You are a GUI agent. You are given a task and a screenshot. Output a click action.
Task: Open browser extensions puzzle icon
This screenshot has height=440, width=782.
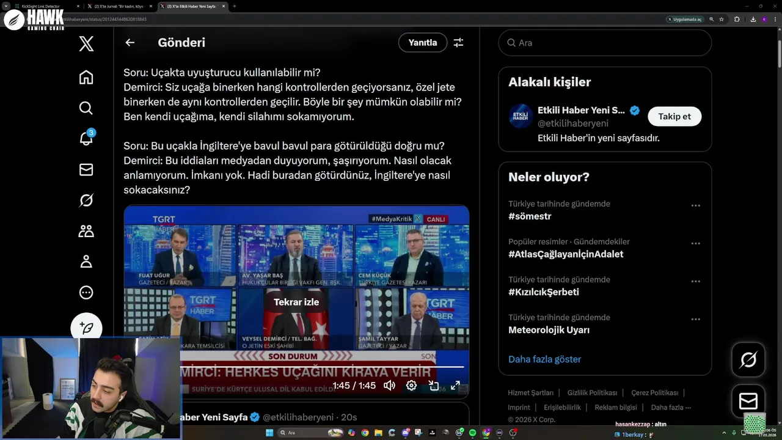pos(737,20)
